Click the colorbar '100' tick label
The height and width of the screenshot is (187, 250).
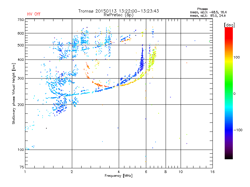pyautogui.click(x=237, y=57)
